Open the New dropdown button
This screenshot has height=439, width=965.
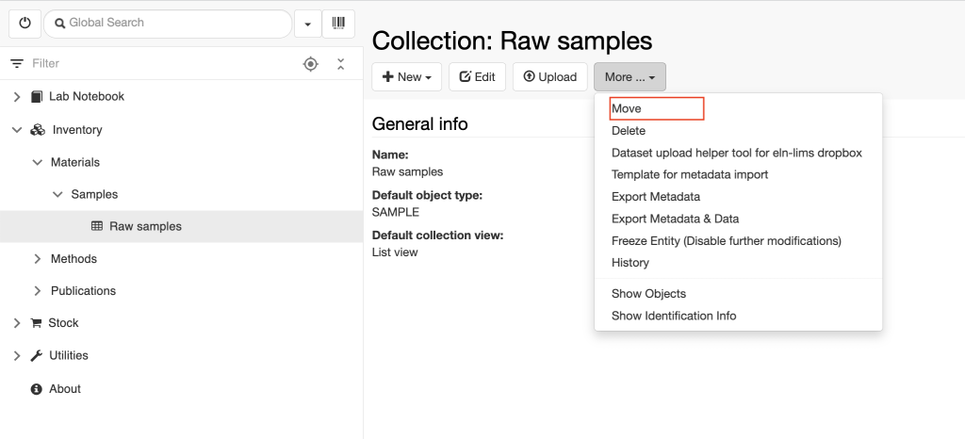click(x=407, y=77)
